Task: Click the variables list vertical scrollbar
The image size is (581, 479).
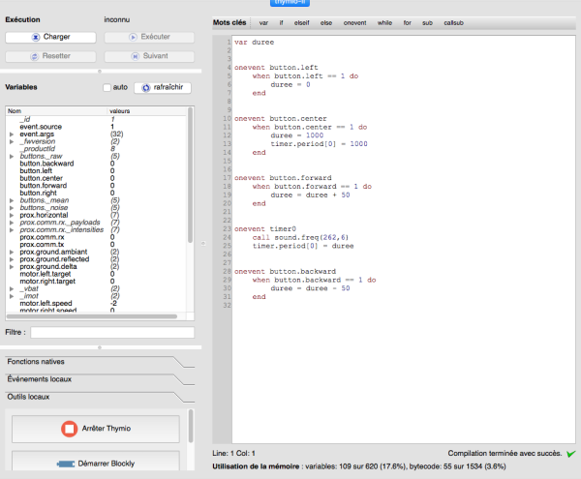Action: click(190, 175)
